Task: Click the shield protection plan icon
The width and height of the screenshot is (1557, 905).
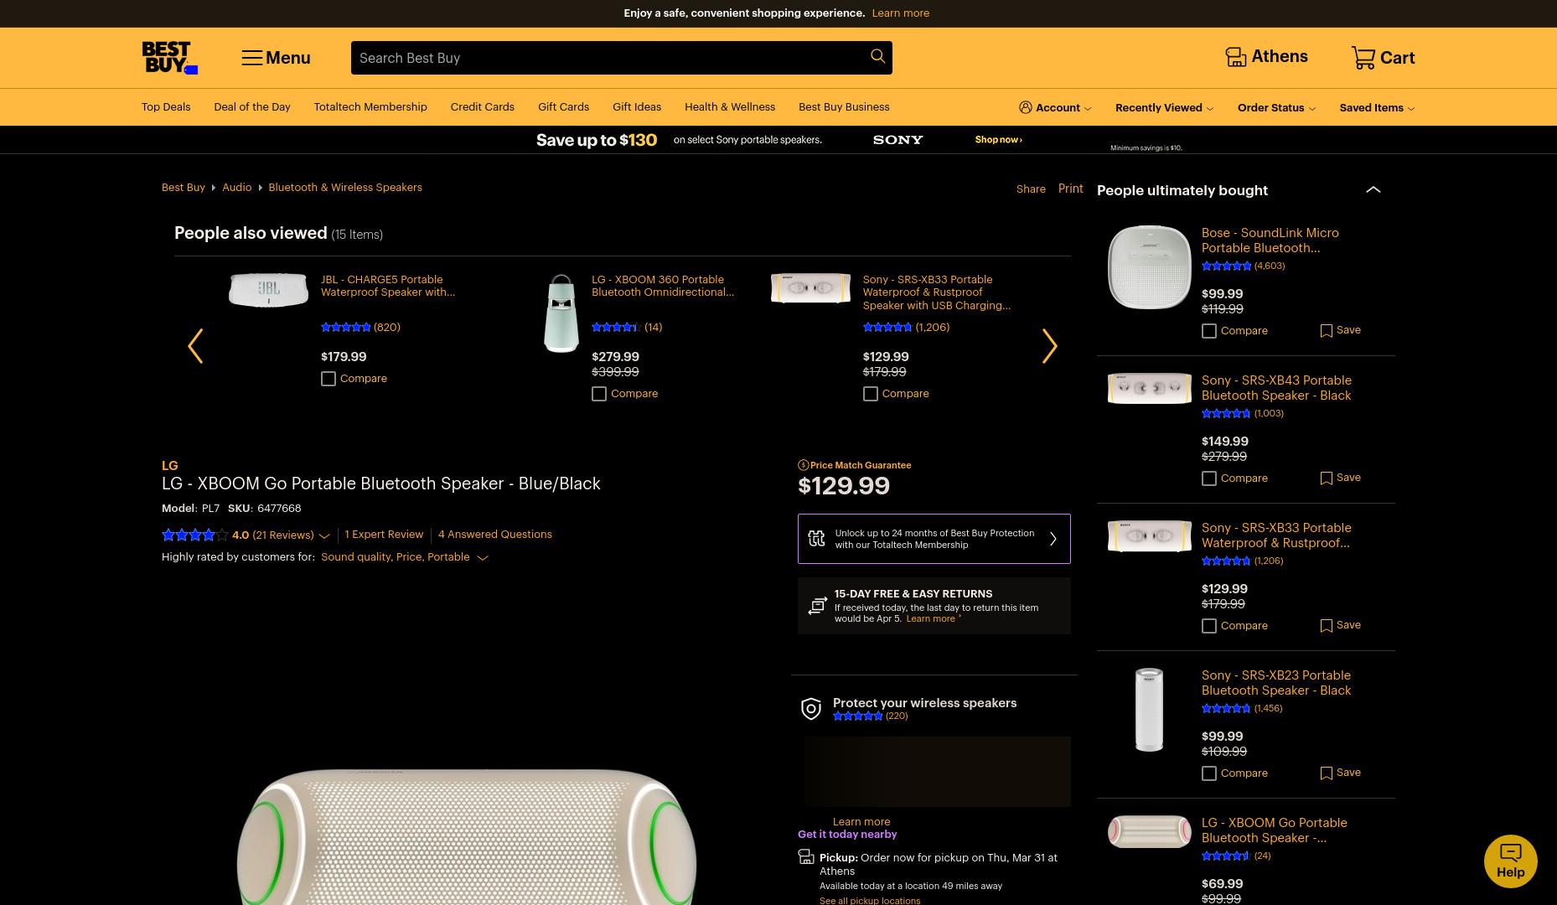Action: (x=811, y=709)
